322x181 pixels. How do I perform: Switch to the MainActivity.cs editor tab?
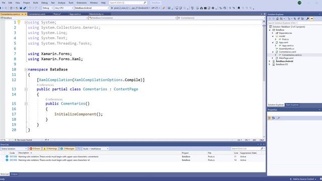[x=96, y=14]
